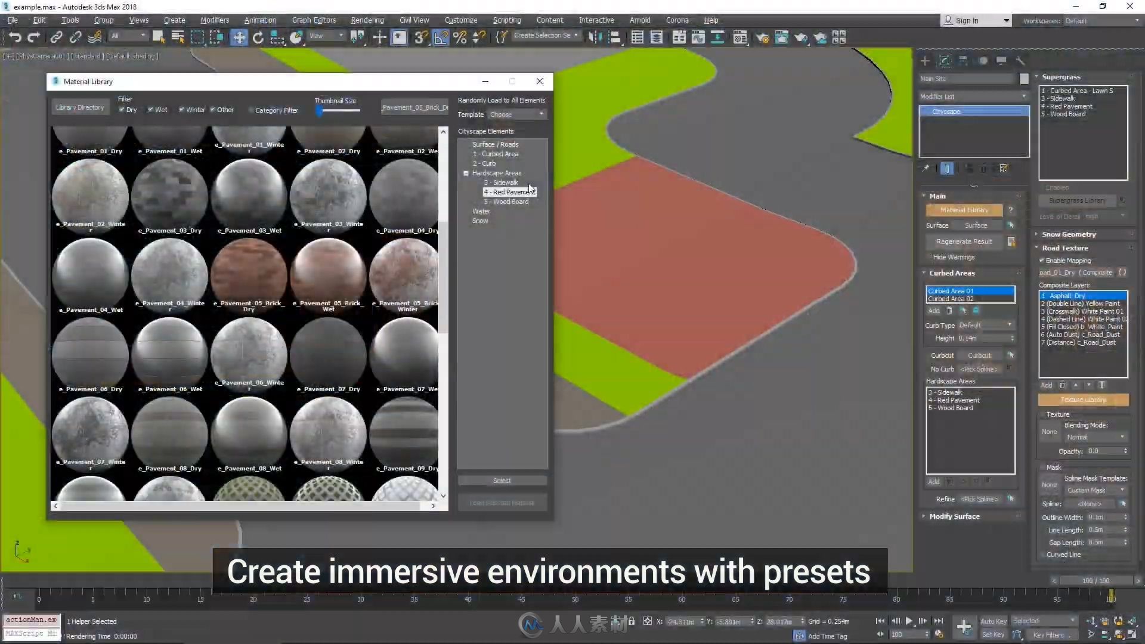Viewport: 1145px width, 644px height.
Task: Open the Create panel plus tab
Action: tap(925, 61)
